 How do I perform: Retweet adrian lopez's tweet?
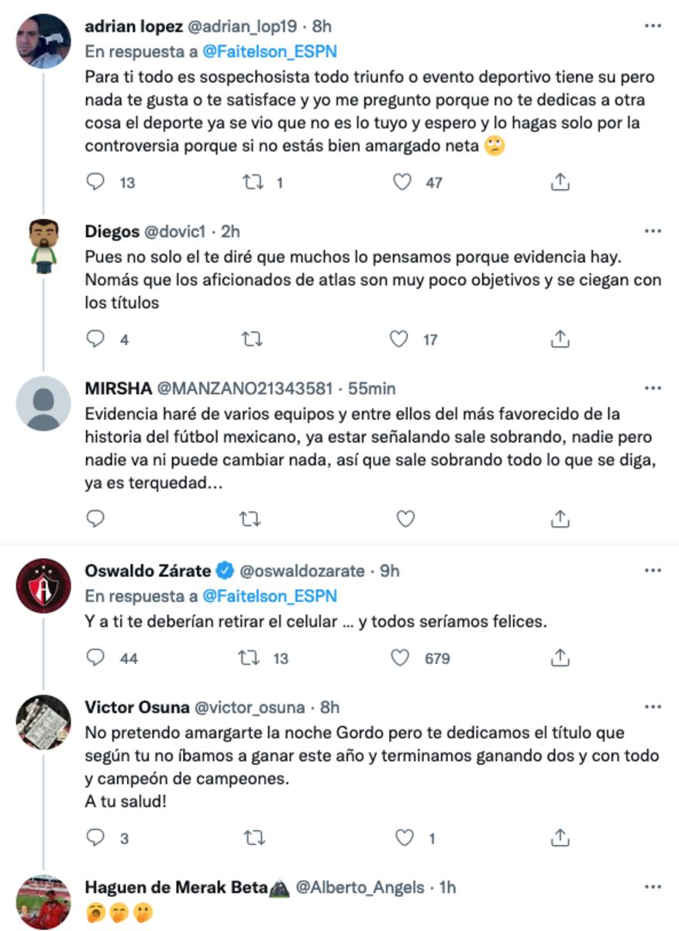251,182
